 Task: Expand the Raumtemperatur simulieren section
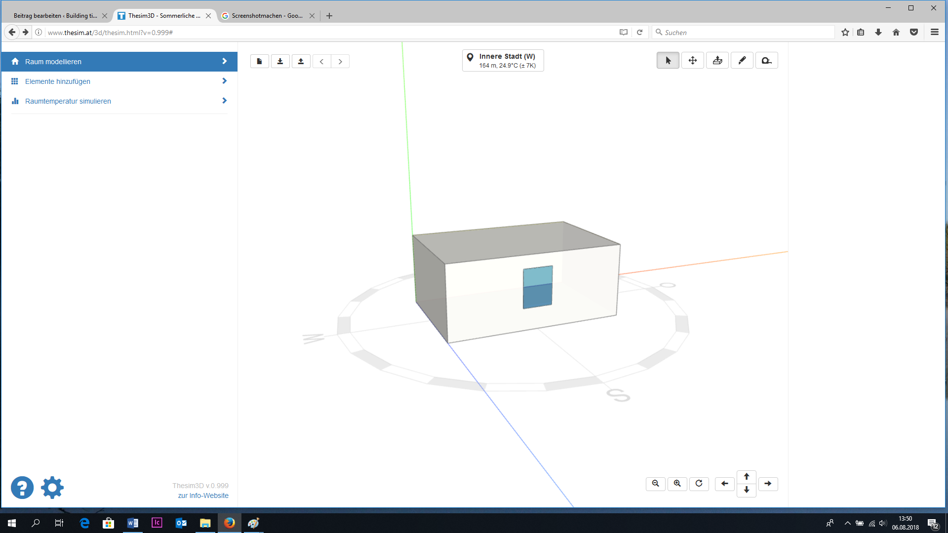(119, 101)
